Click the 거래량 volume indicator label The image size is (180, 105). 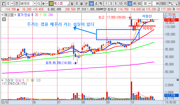point(9,80)
